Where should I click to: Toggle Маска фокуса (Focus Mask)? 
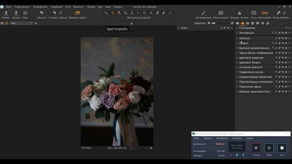click(221, 13)
